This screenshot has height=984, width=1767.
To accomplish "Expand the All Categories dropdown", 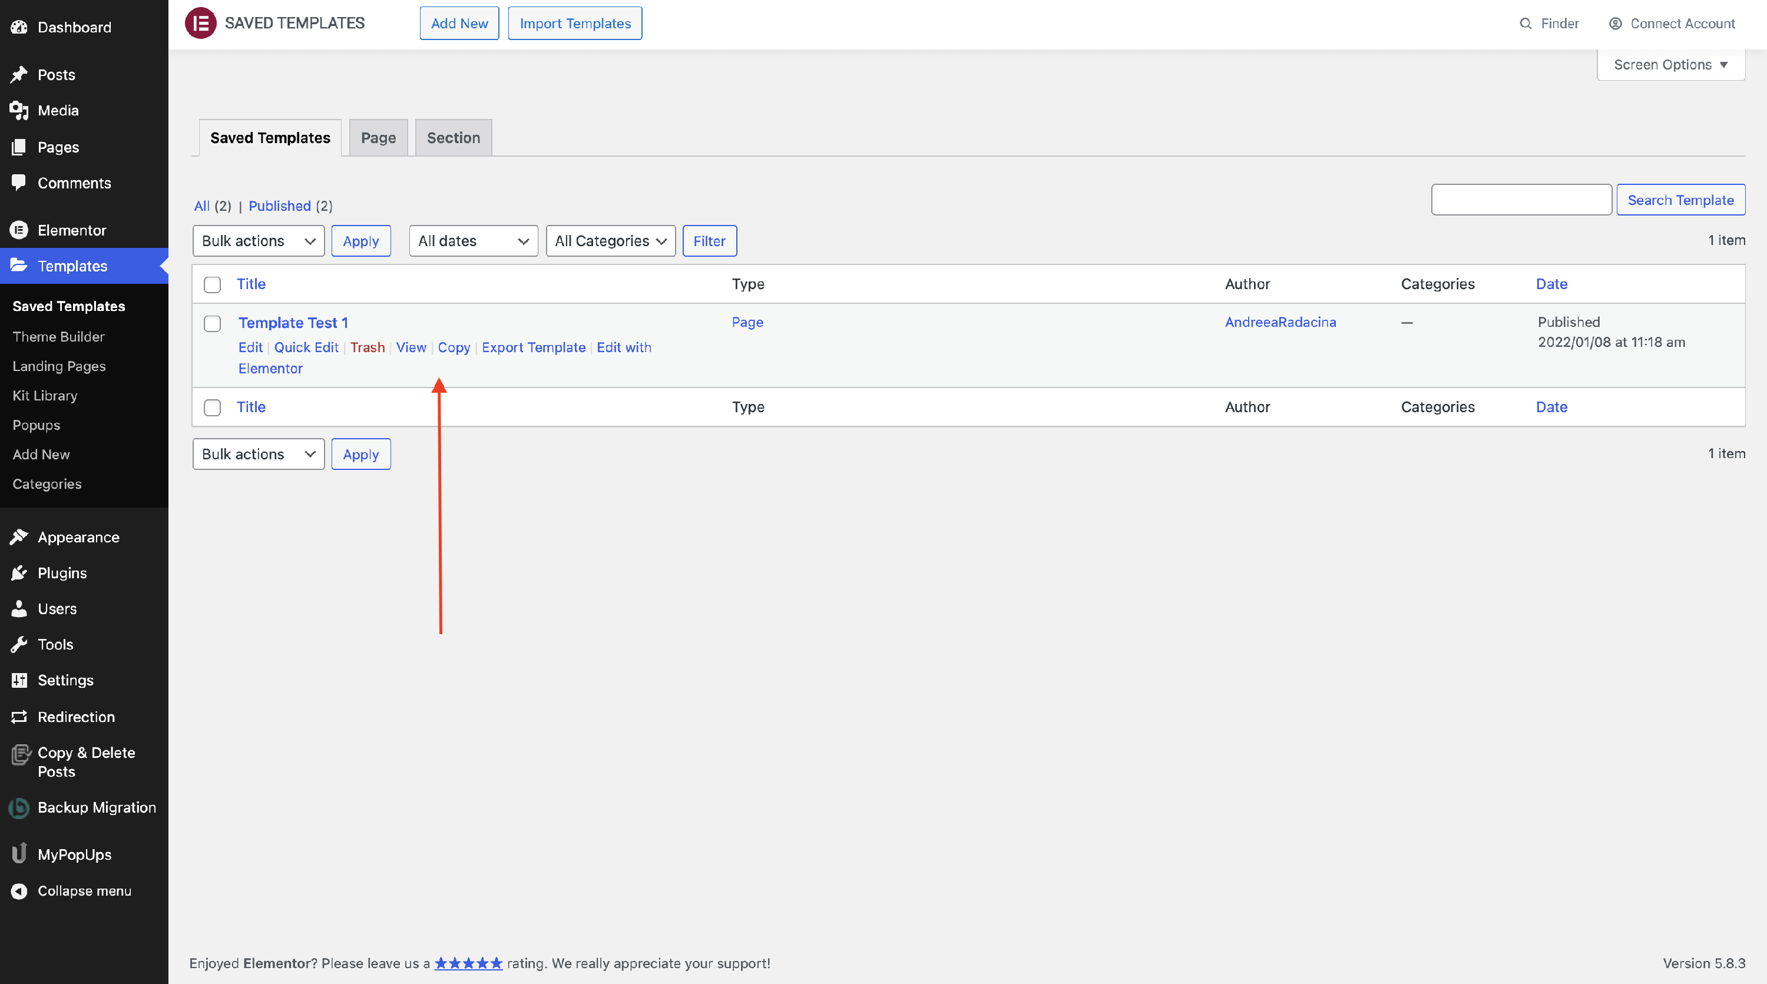I will tap(610, 241).
